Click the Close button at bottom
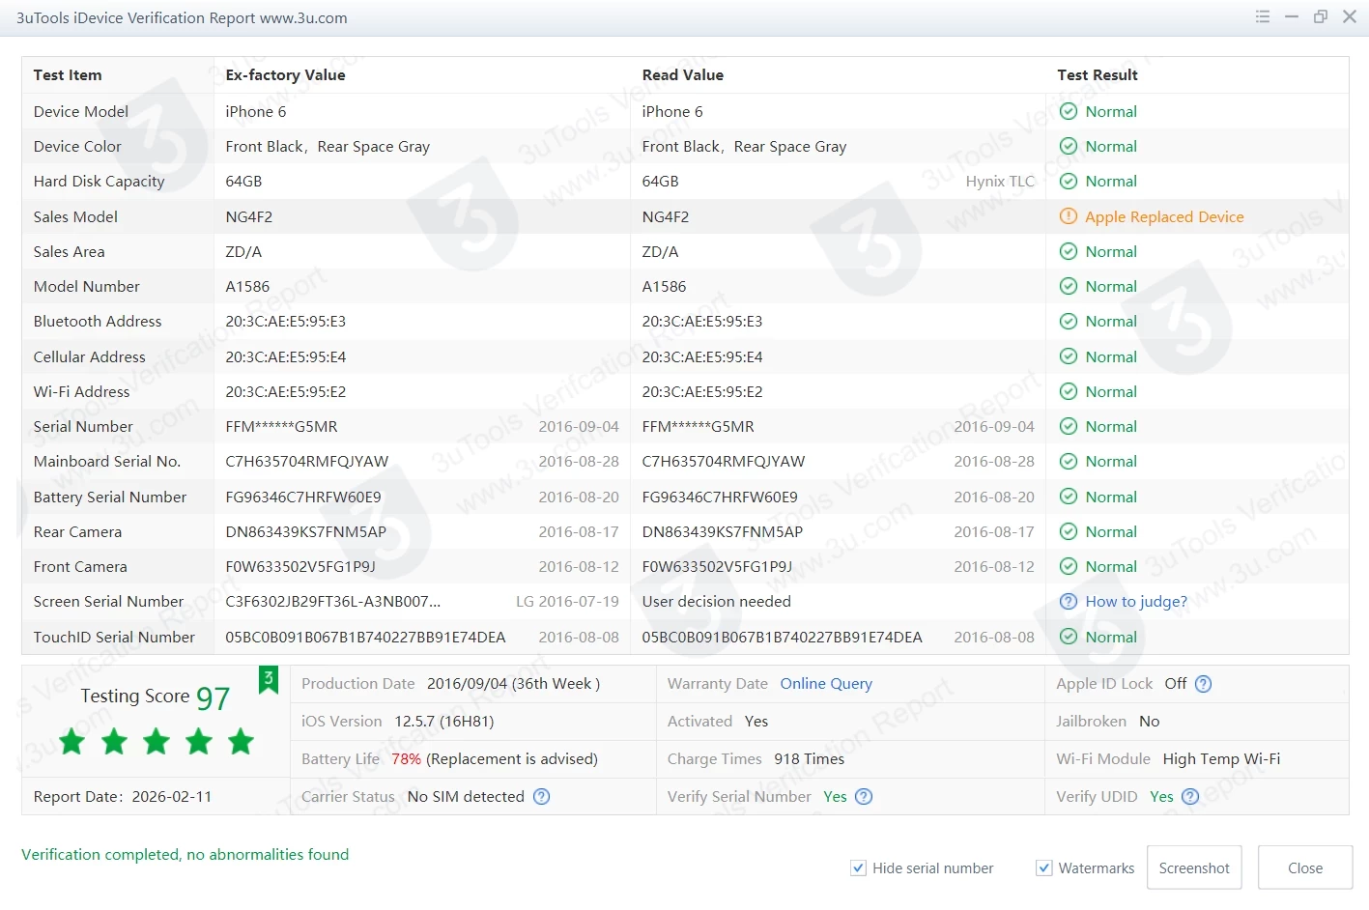 [x=1304, y=868]
